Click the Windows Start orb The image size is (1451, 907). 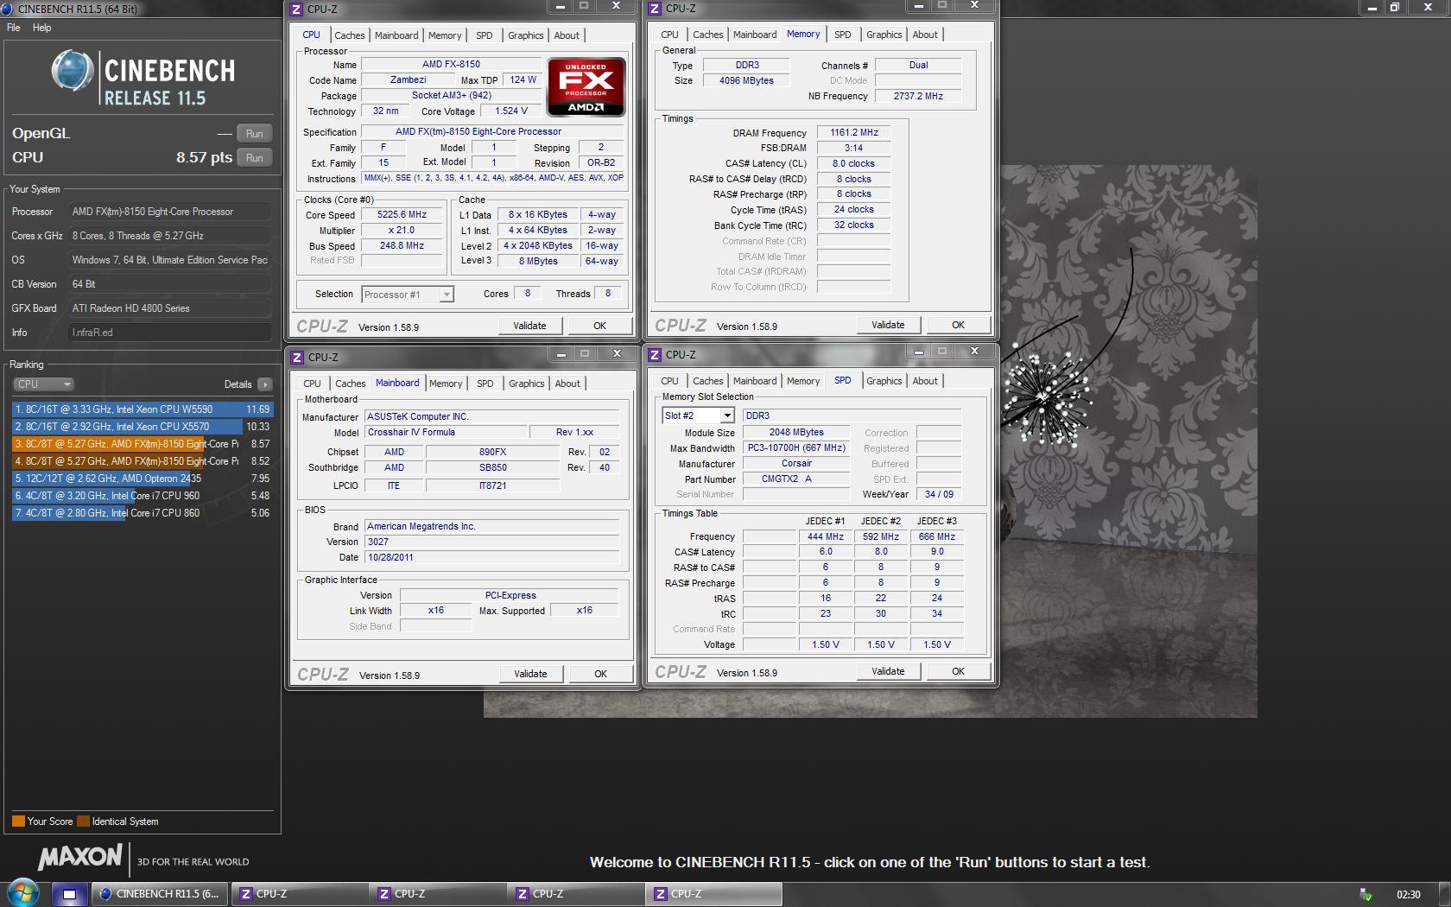23,893
